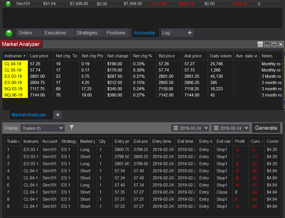This screenshot has width=285, height=218.
Task: Add a new Market Analyzer tab with plus
Action: click(x=58, y=115)
